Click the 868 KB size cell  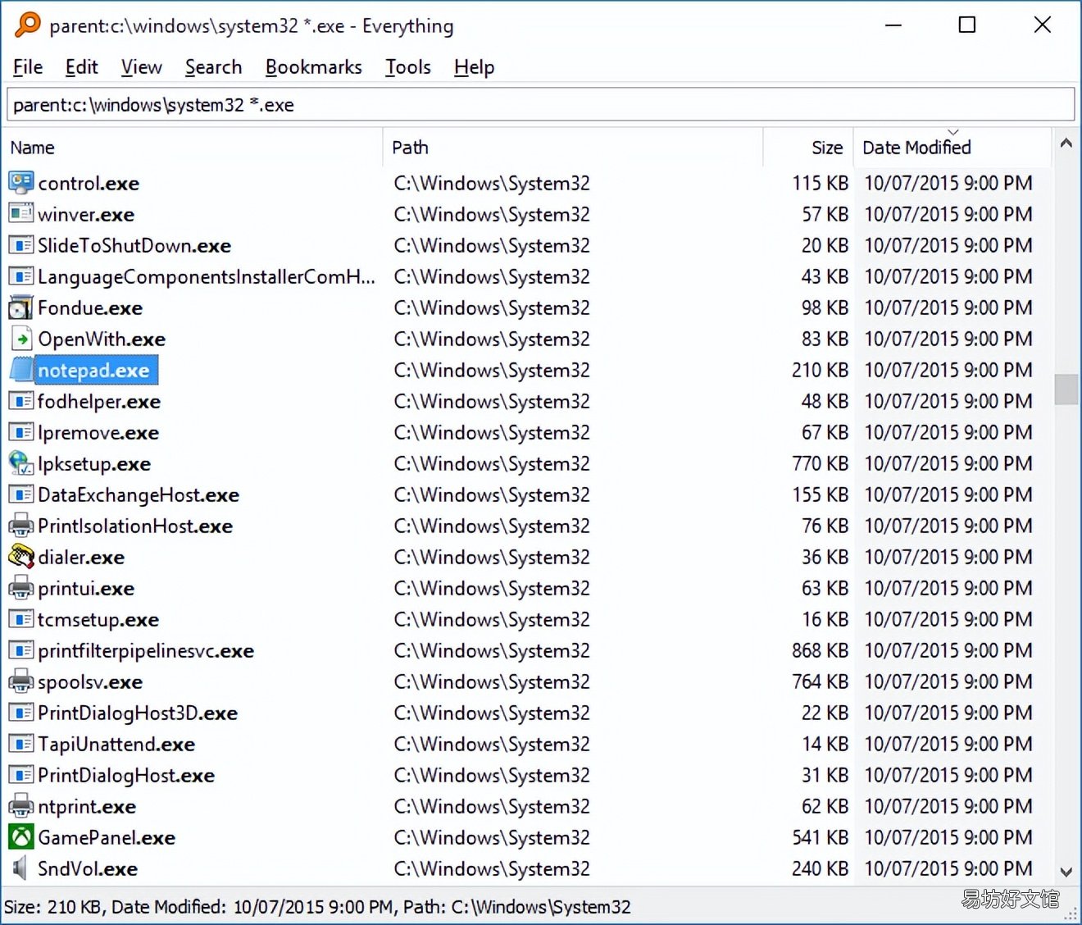click(x=820, y=650)
